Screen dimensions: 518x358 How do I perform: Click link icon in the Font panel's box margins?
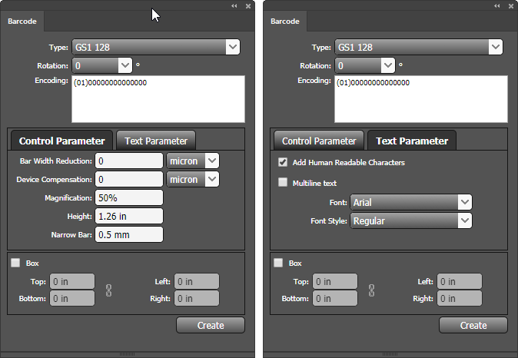pos(370,290)
